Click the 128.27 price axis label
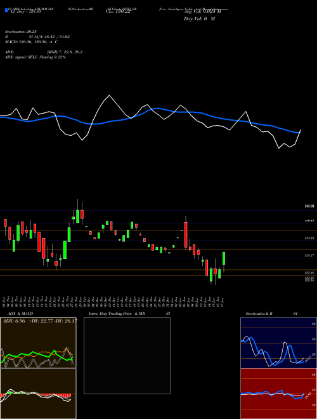The width and height of the screenshot is (317, 419). pyautogui.click(x=309, y=255)
